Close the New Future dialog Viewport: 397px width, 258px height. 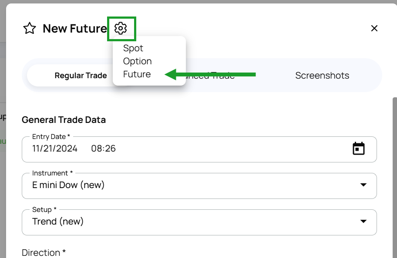pos(374,28)
